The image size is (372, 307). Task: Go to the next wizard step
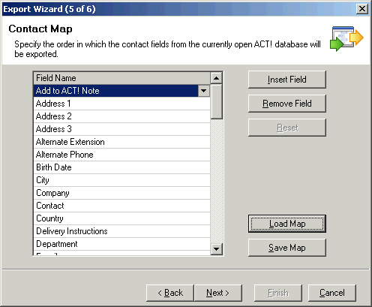(x=218, y=293)
